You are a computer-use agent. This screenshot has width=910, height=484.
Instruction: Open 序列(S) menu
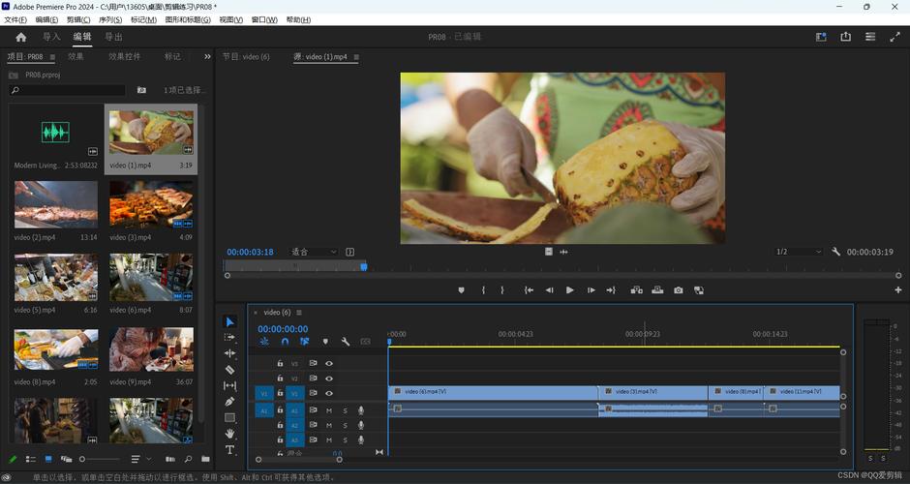click(x=110, y=19)
